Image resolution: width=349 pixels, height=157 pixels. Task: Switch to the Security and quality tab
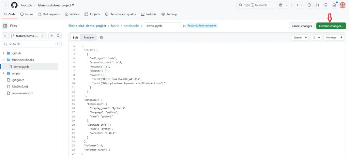point(120,14)
